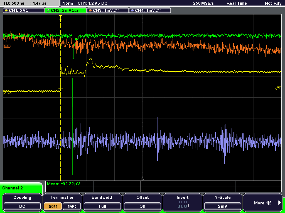This screenshot has width=285, height=213.
Task: Set termination to 50Ω
Action: [53, 206]
